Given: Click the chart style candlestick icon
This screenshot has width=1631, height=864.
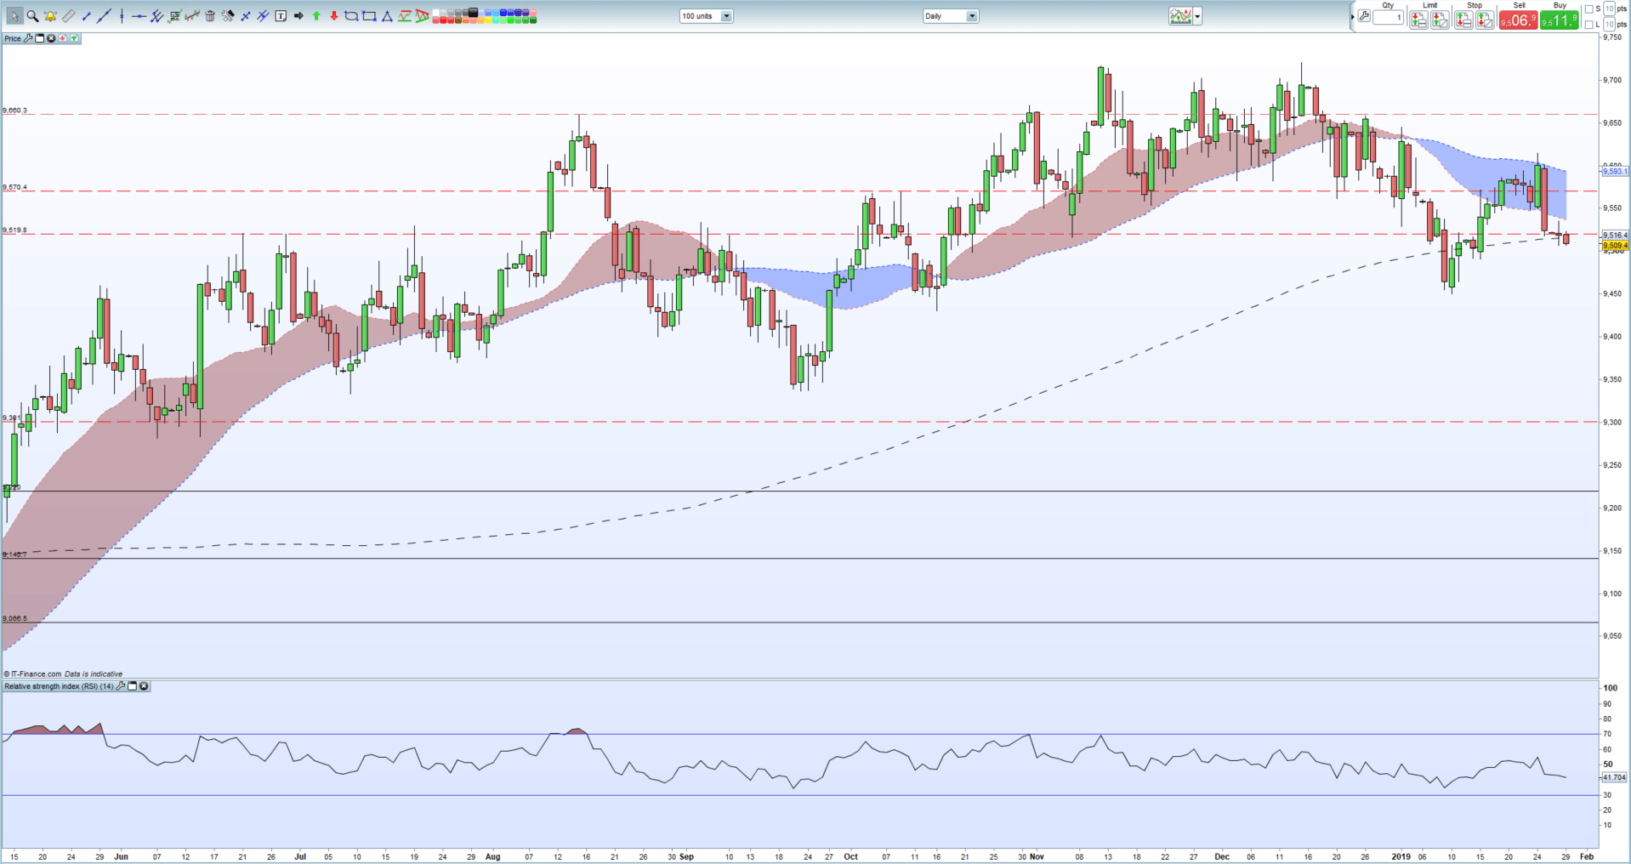Looking at the screenshot, I should click(1180, 16).
